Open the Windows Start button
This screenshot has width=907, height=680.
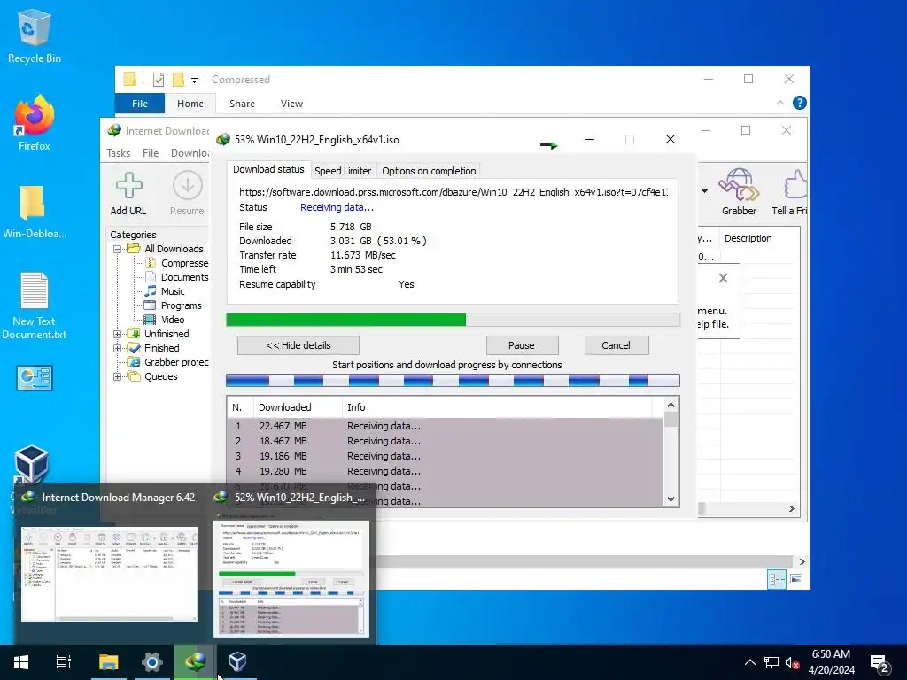coord(21,662)
